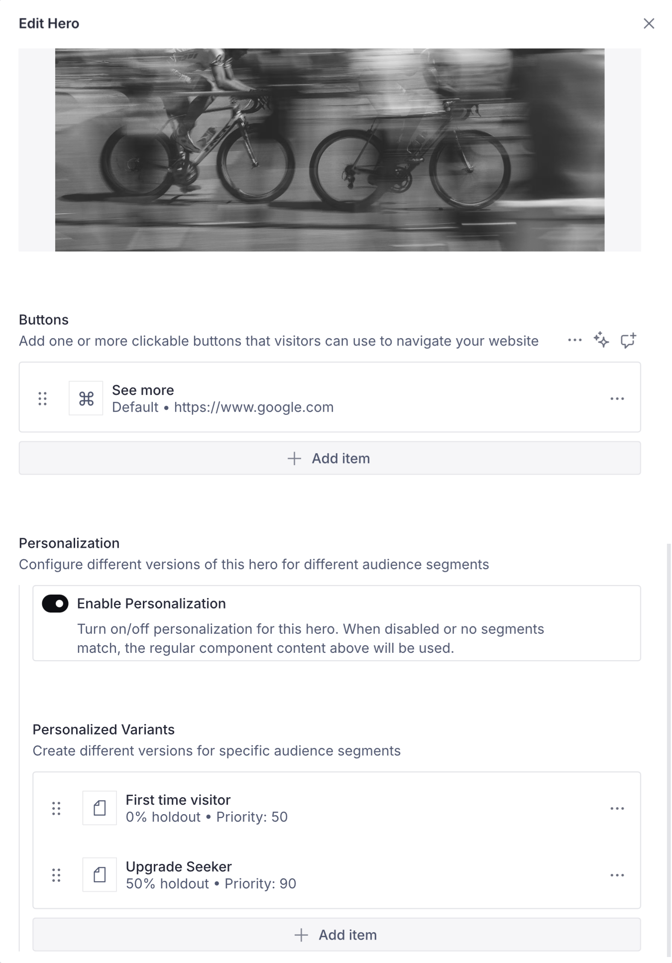Grab drag handle of See more item

coord(43,398)
